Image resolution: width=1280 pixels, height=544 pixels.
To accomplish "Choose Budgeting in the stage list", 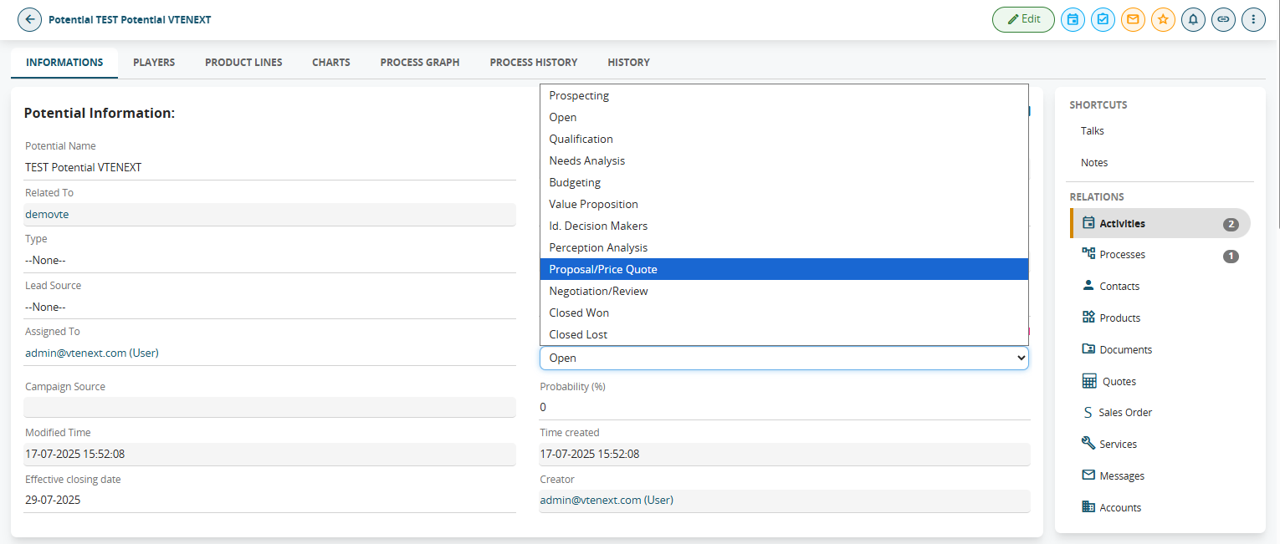I will [x=784, y=182].
